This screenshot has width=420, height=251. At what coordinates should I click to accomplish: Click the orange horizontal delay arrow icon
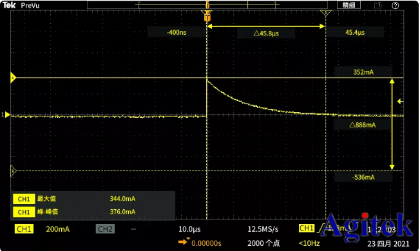click(184, 241)
